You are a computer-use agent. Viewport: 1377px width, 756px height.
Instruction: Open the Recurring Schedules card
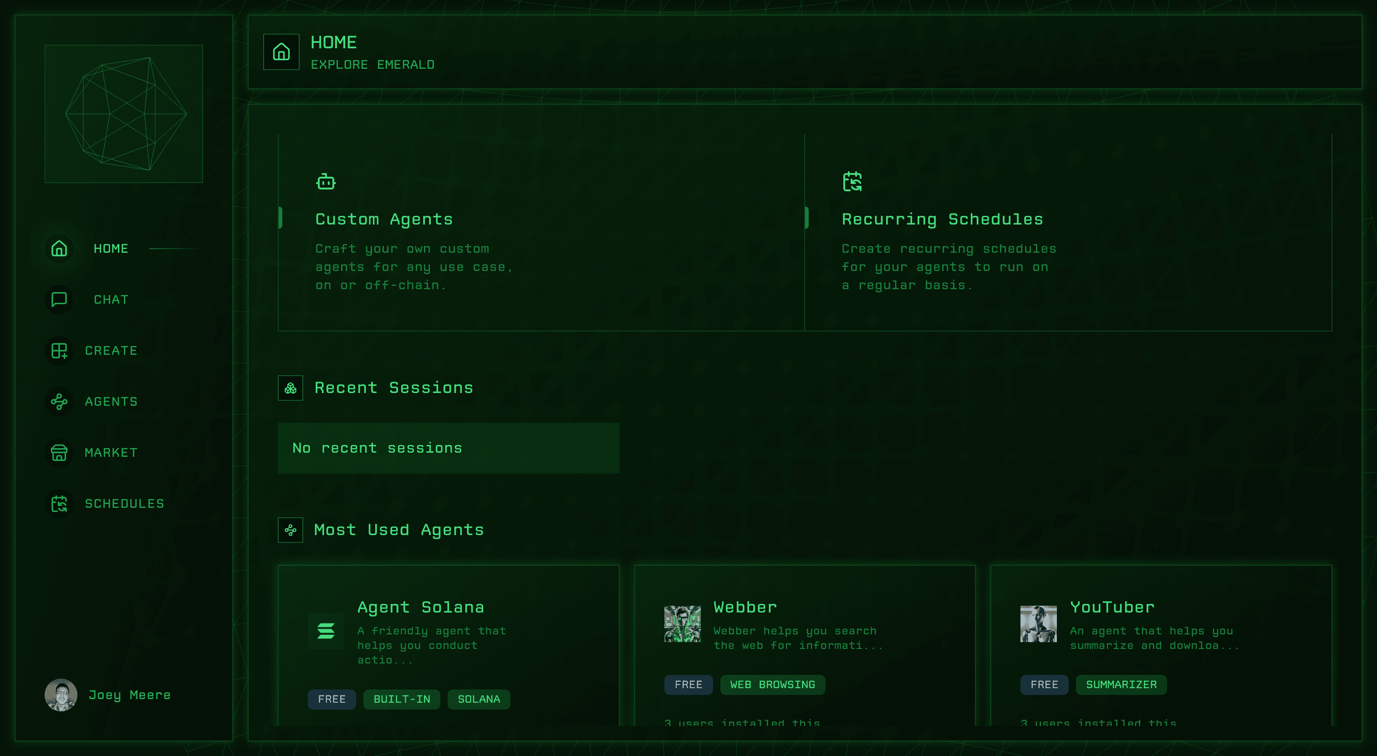1067,233
